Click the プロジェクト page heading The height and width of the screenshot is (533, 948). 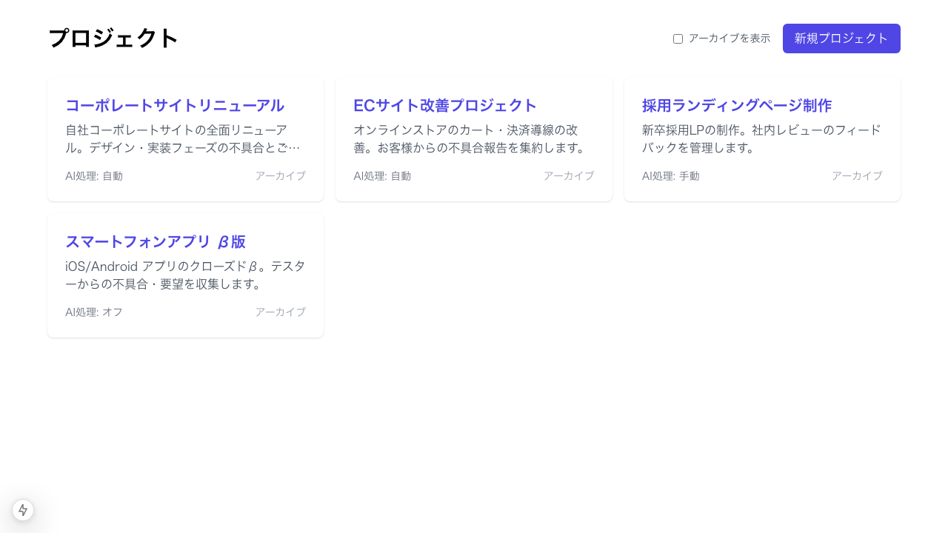point(113,38)
